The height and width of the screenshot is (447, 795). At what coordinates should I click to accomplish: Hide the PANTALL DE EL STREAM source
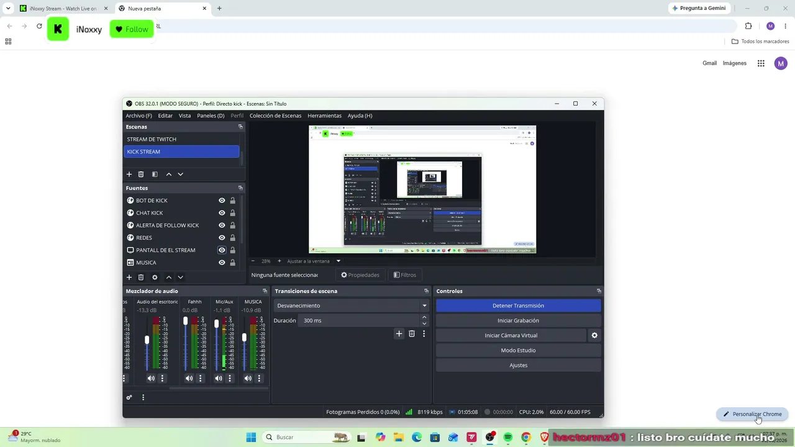[x=222, y=250]
